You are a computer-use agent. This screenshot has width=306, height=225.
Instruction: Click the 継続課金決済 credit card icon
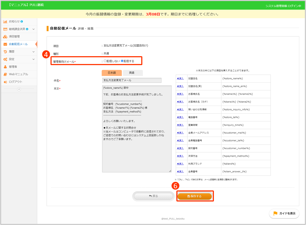5,29
